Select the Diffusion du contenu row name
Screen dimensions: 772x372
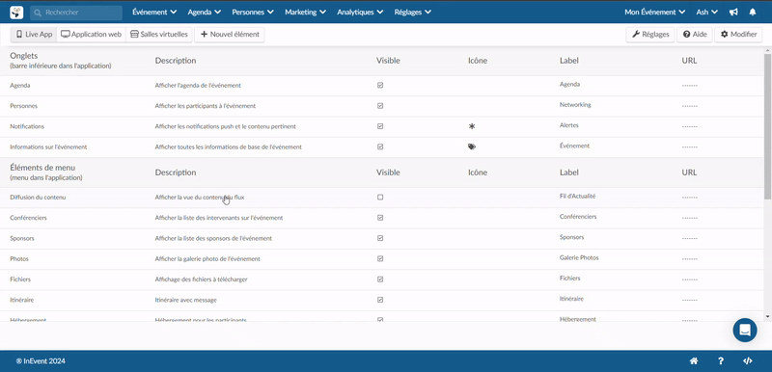(38, 197)
